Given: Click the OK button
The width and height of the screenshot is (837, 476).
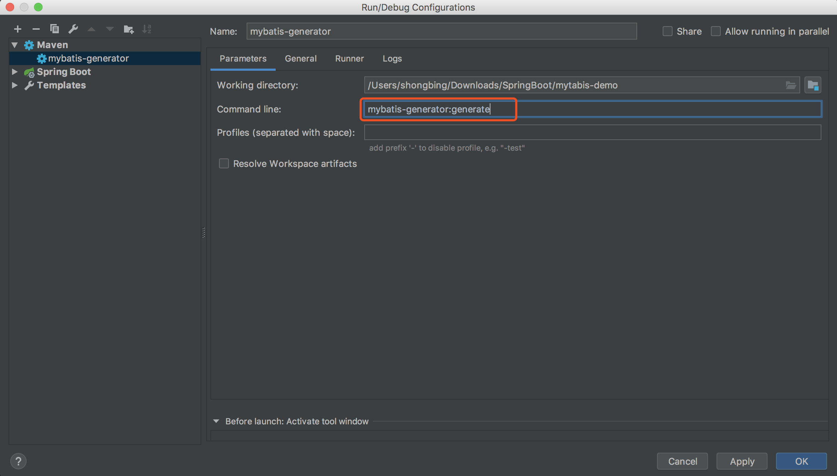Looking at the screenshot, I should tap(802, 461).
